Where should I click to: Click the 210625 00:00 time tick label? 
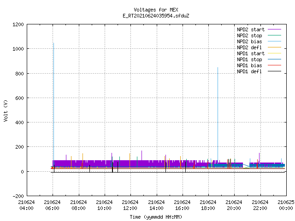[286, 205]
